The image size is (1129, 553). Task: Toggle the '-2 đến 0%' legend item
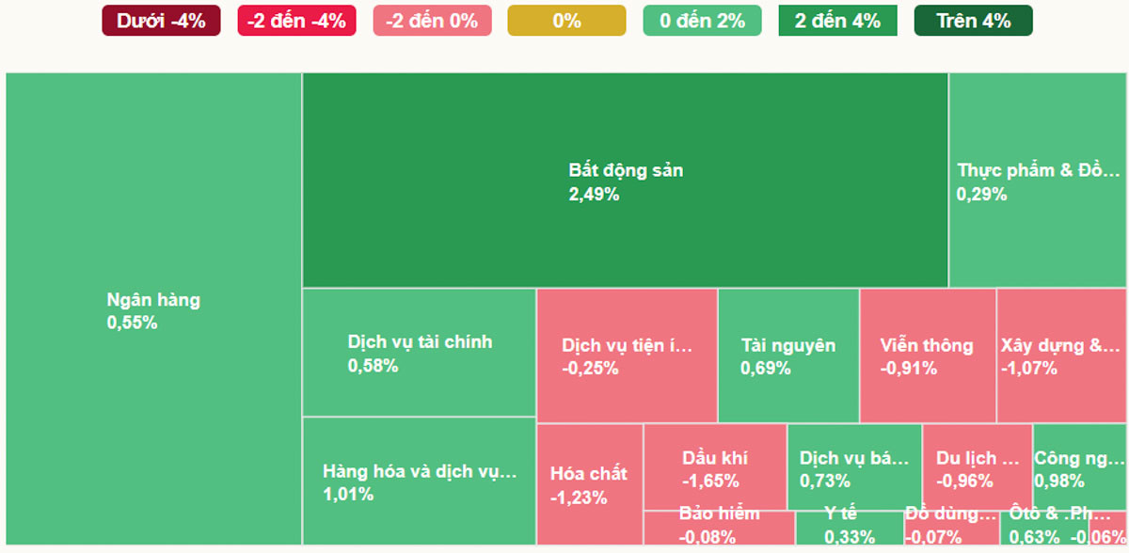(432, 21)
